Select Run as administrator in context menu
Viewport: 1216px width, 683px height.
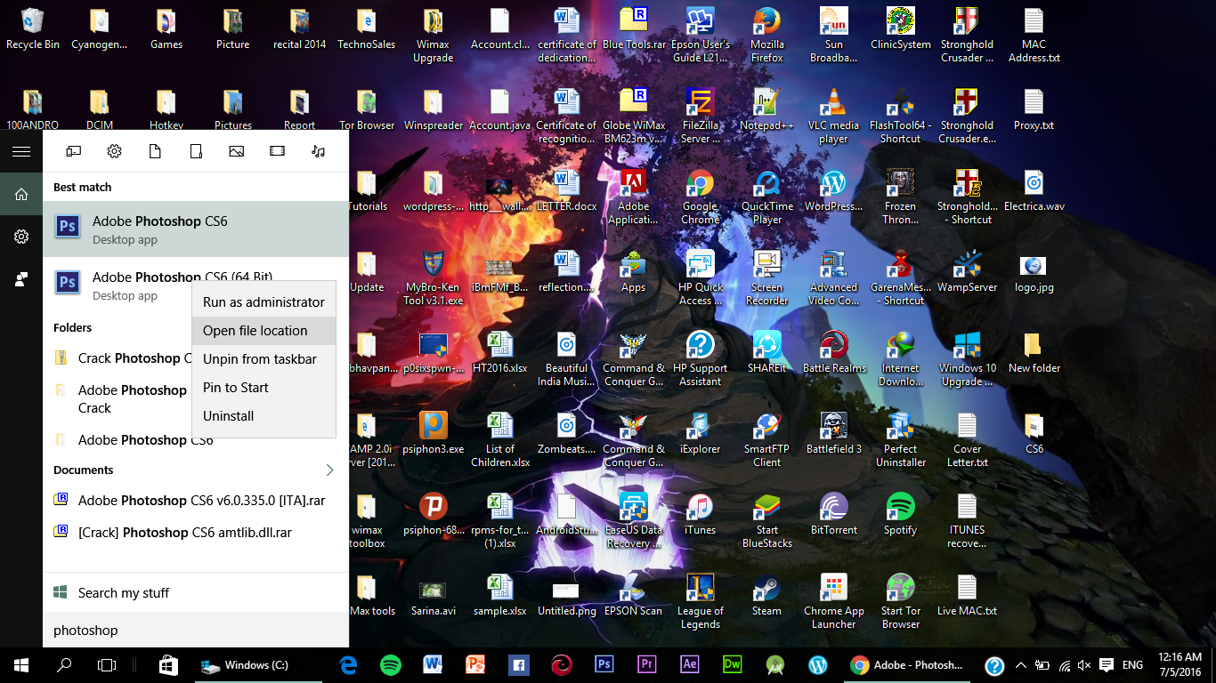(x=263, y=302)
